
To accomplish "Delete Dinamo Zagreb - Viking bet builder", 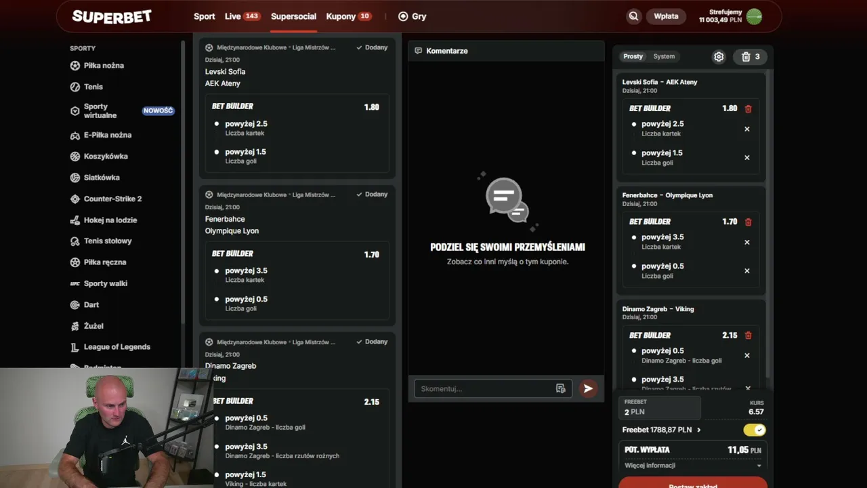I will [748, 335].
